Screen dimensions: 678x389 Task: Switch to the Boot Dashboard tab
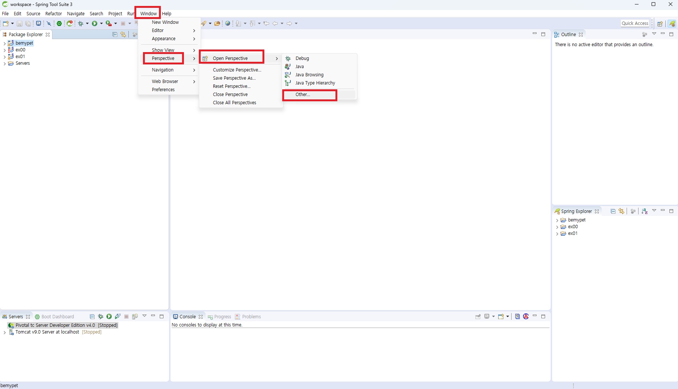tap(54, 317)
